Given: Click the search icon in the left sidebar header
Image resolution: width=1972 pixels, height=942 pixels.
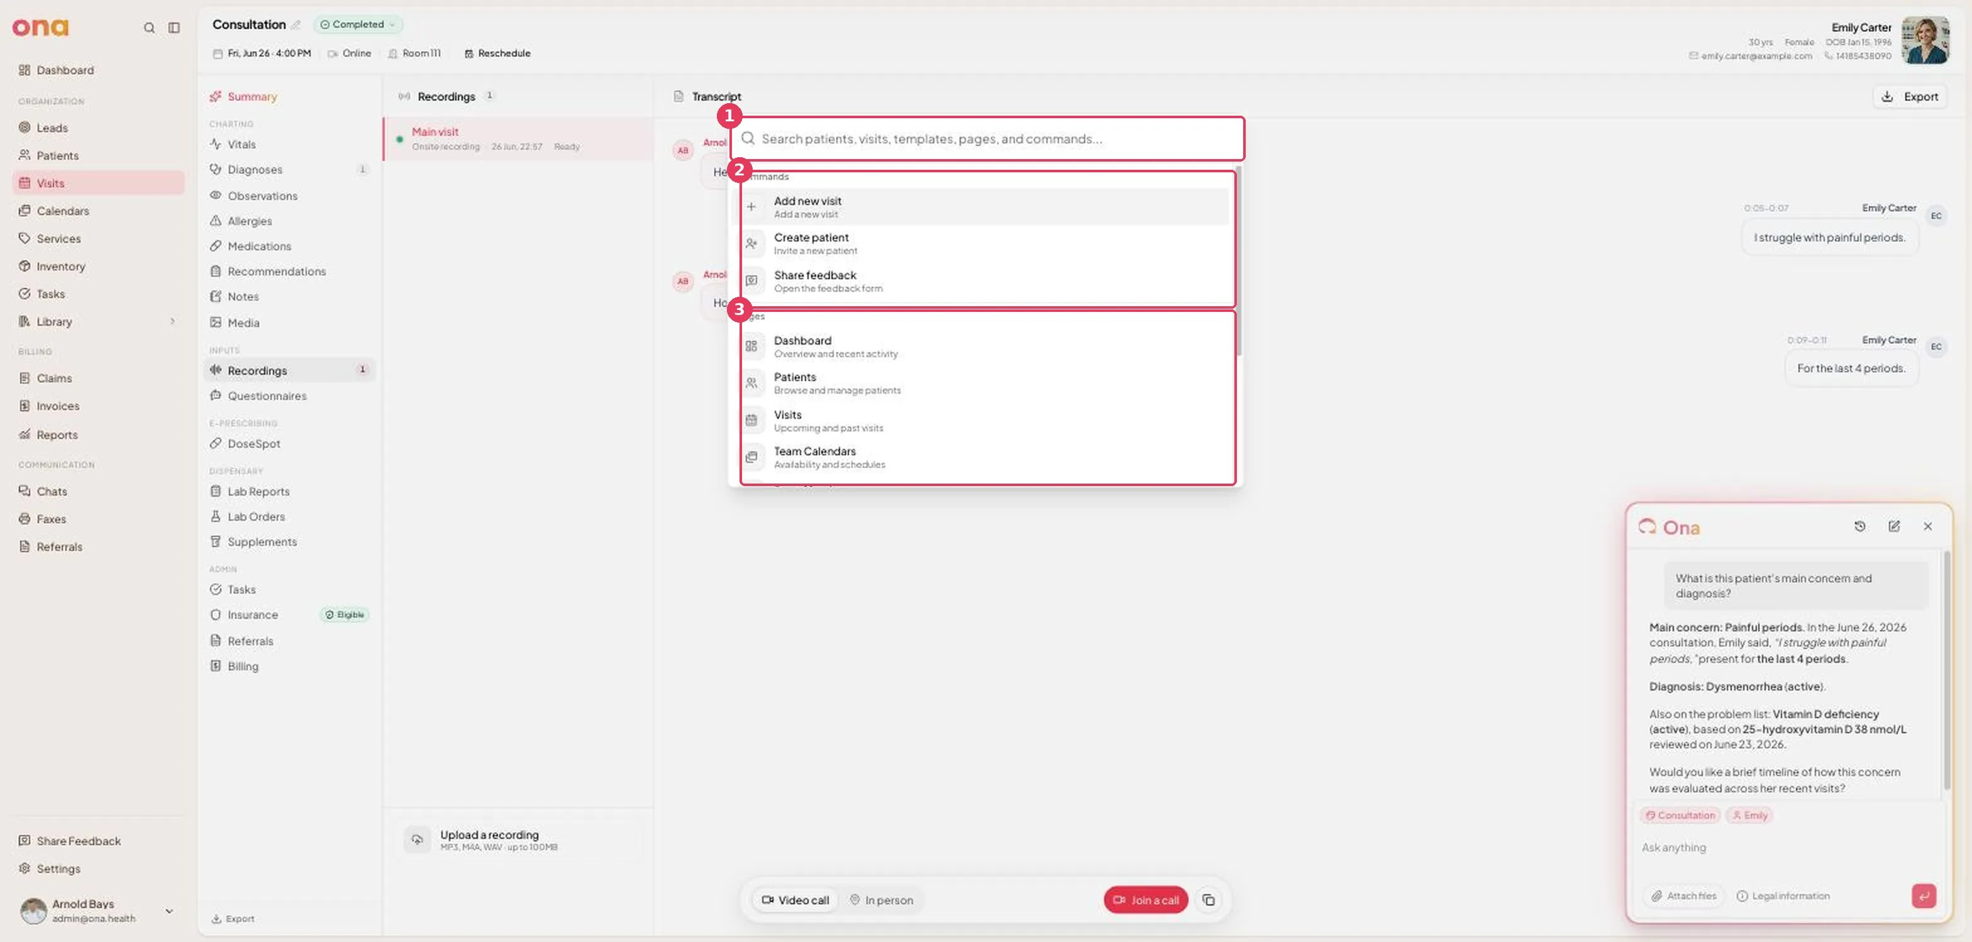Looking at the screenshot, I should [149, 28].
